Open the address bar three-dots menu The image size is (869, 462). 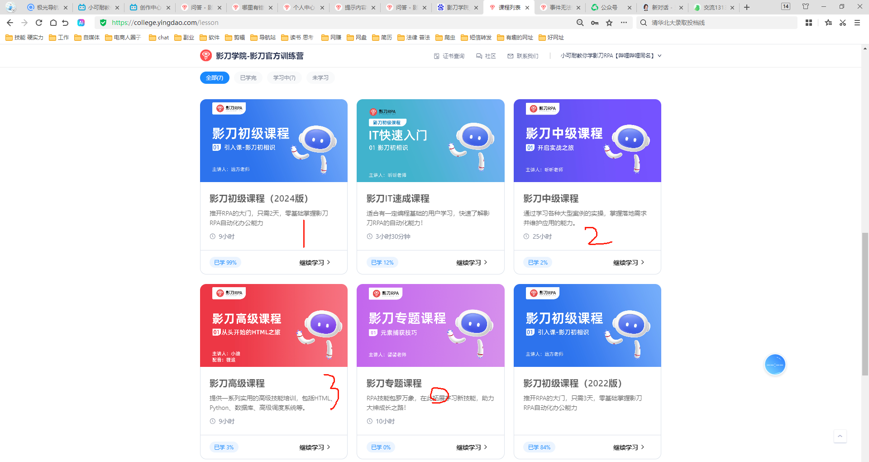point(624,23)
